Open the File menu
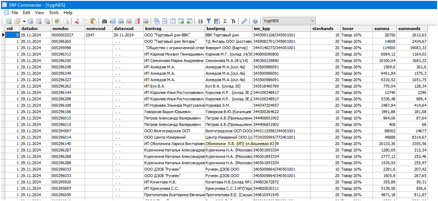The width and height of the screenshot is (438, 201). (x=15, y=13)
